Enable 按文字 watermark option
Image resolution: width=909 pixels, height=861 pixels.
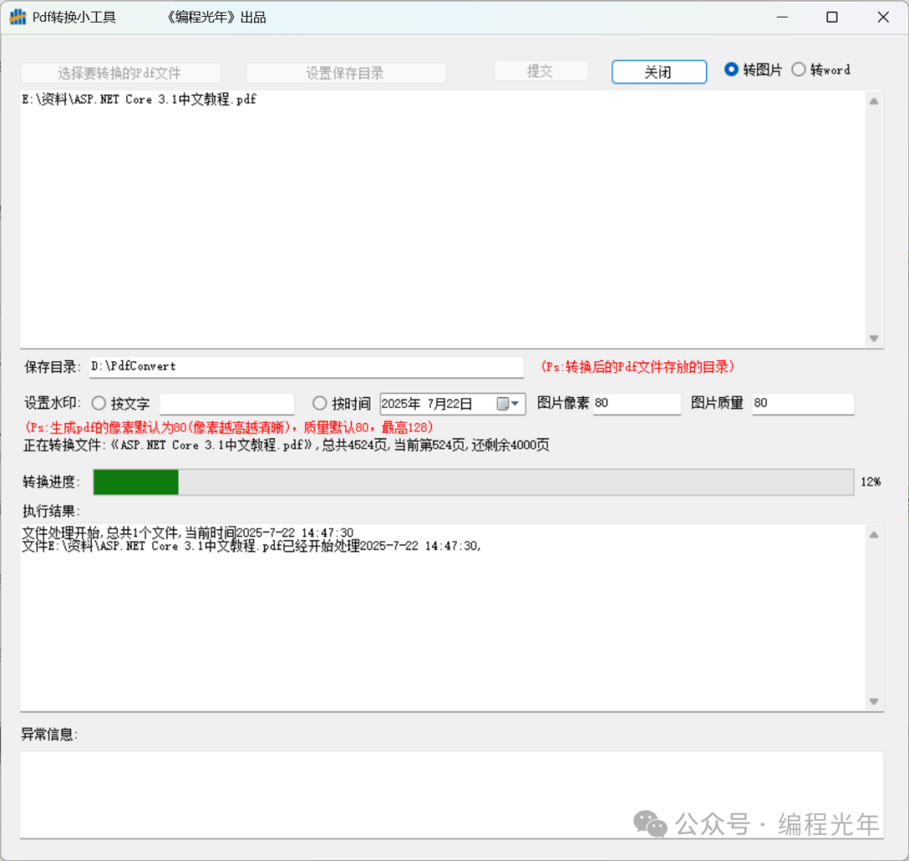(98, 404)
